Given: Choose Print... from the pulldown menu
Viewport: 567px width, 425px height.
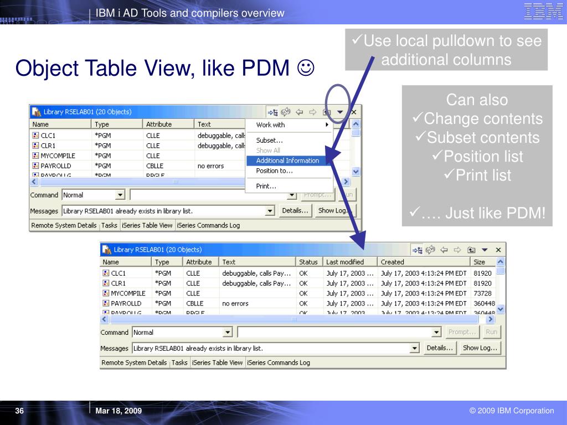Looking at the screenshot, I should (289, 186).
